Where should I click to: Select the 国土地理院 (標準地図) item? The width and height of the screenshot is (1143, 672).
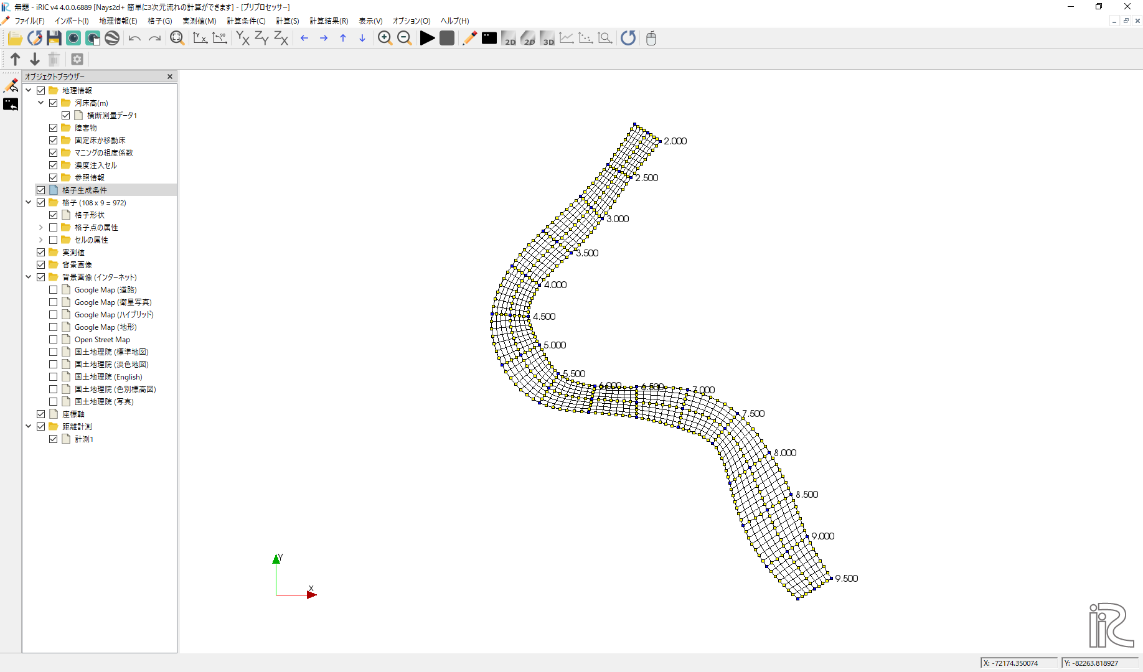pos(111,352)
